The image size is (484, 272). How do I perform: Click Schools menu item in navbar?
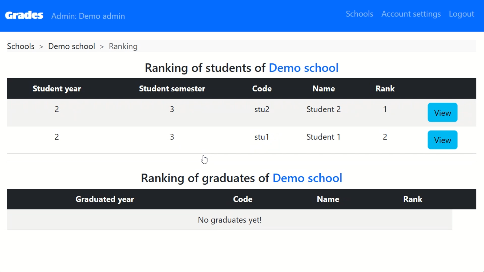(359, 14)
